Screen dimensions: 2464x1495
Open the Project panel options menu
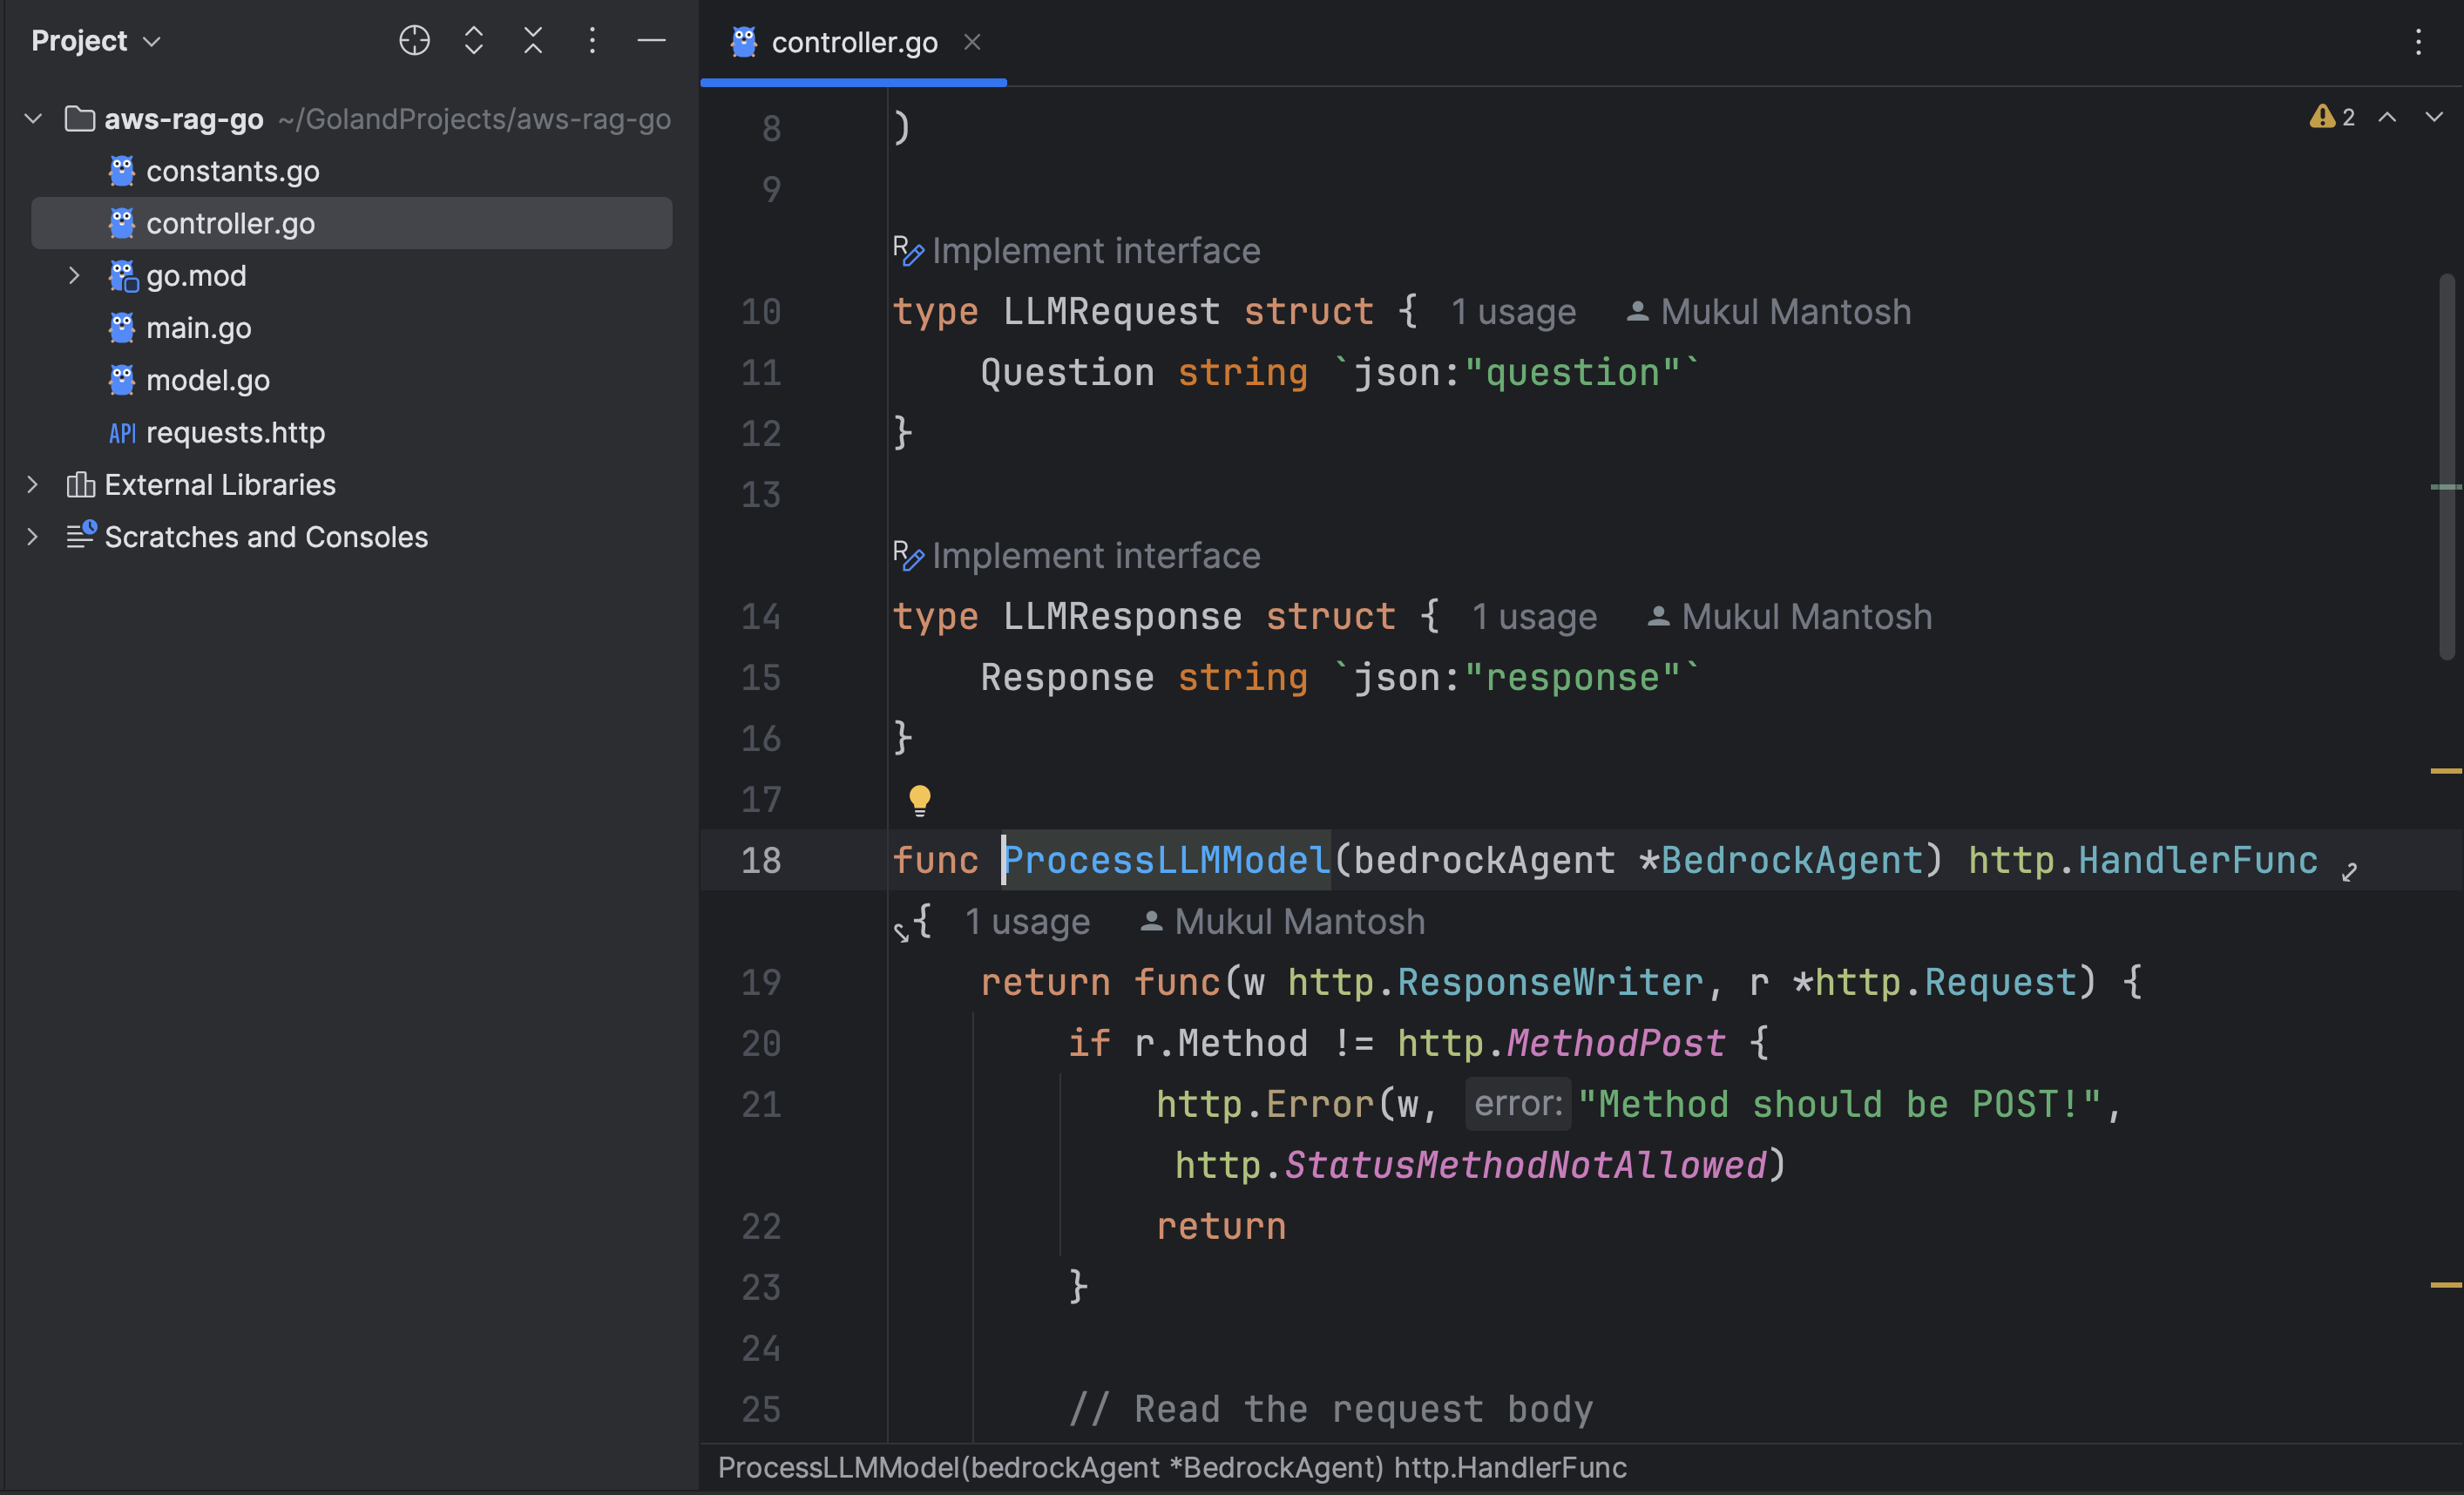tap(592, 41)
